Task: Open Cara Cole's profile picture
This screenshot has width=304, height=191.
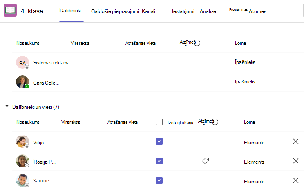Action: tap(22, 82)
